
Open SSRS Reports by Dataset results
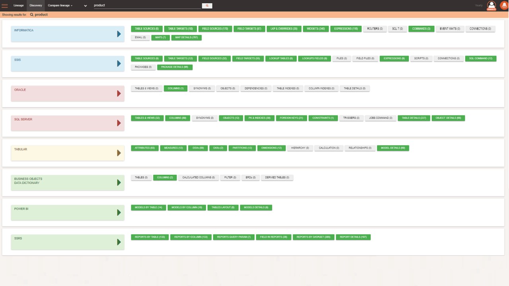click(x=313, y=237)
